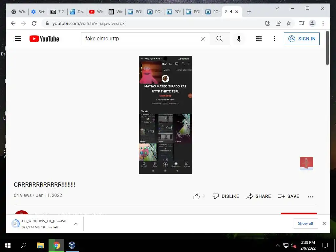View site information padlock icon
Image resolution: width=336 pixels, height=252 pixels.
tap(47, 23)
